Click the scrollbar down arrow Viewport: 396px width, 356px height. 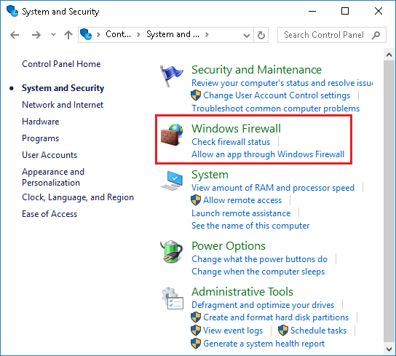tap(389, 349)
